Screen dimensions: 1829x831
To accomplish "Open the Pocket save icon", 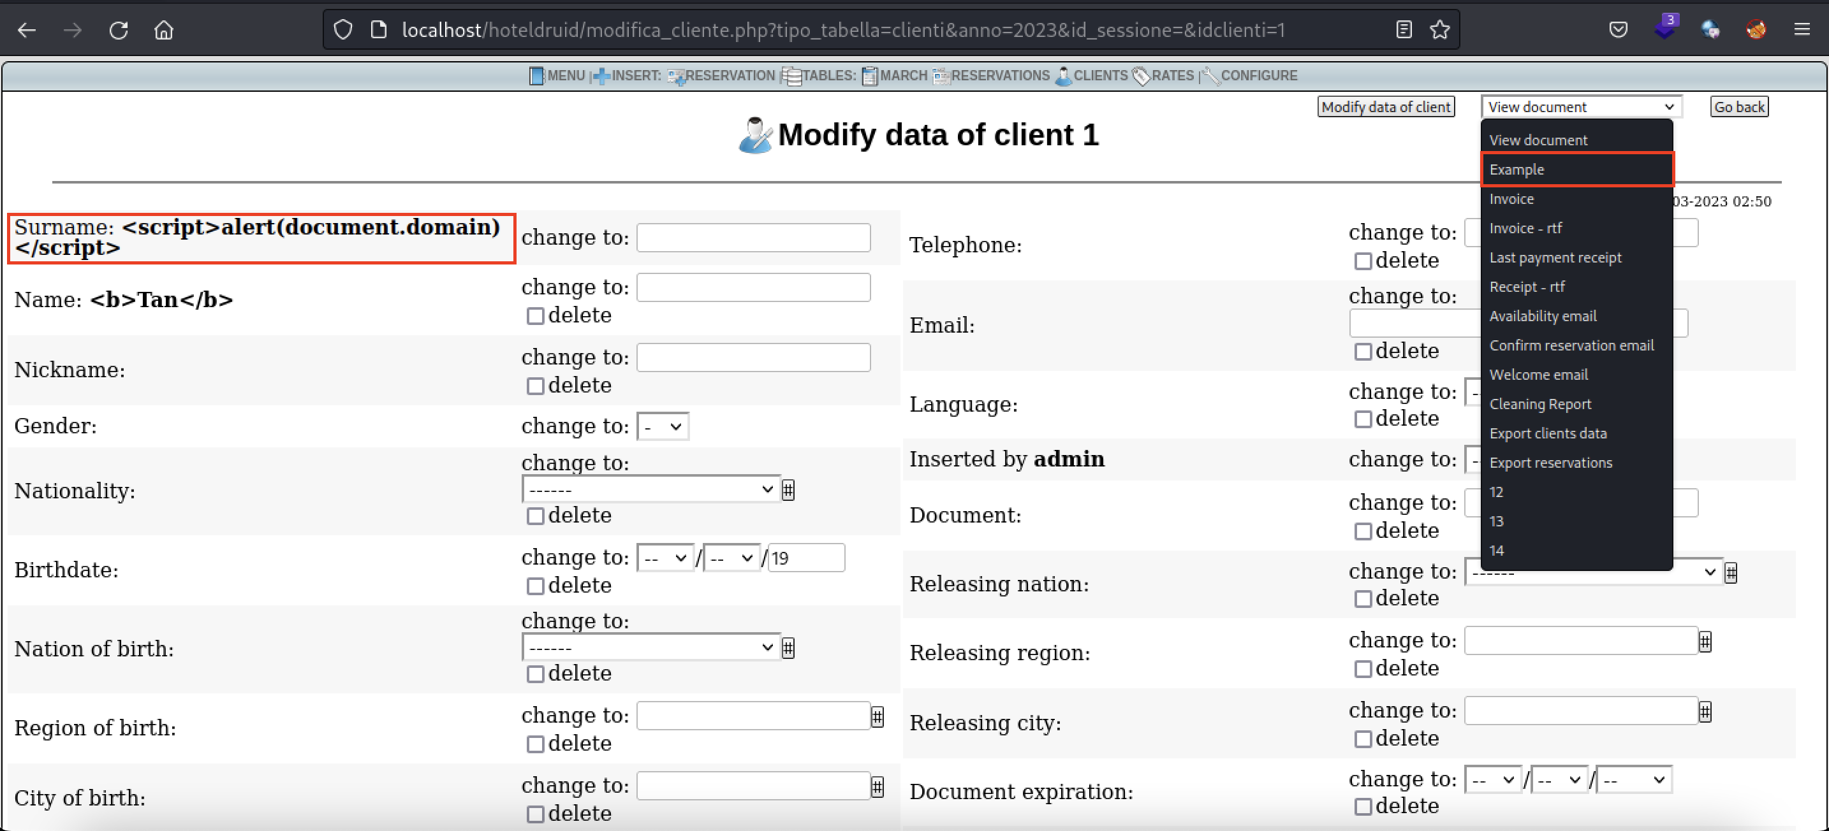I will 1618,30.
